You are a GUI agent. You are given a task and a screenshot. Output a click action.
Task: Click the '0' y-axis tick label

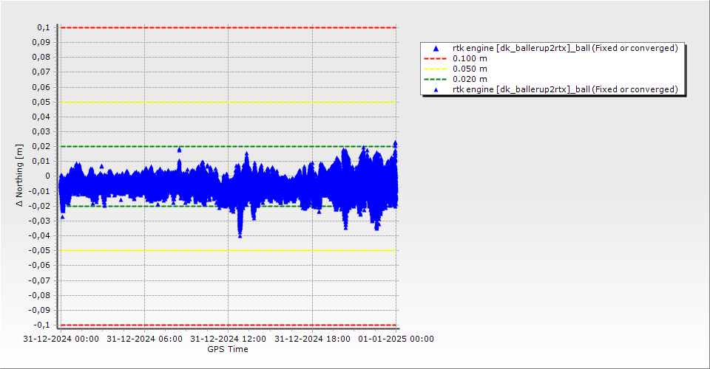pos(48,176)
